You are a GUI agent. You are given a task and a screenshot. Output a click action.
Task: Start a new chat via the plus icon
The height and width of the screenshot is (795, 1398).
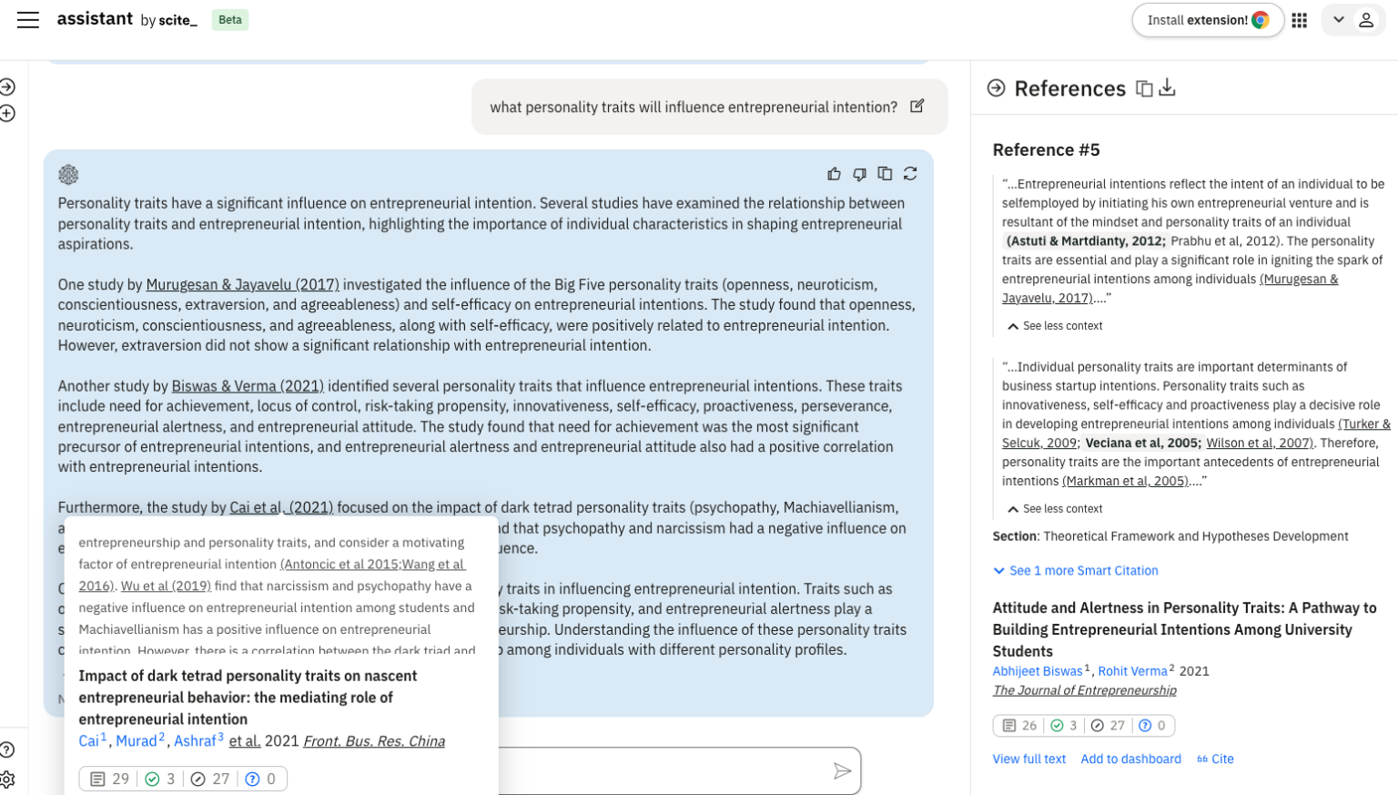pos(9,114)
